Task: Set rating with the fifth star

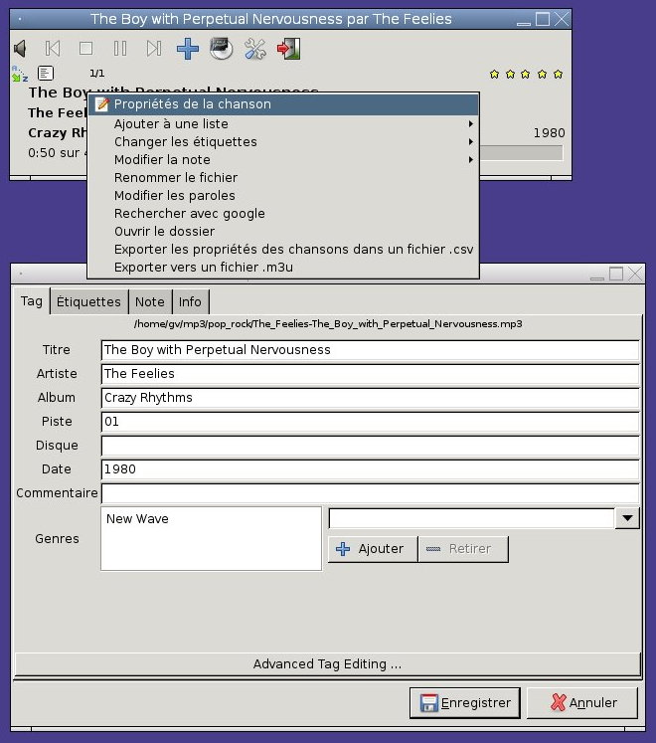Action: pos(558,74)
